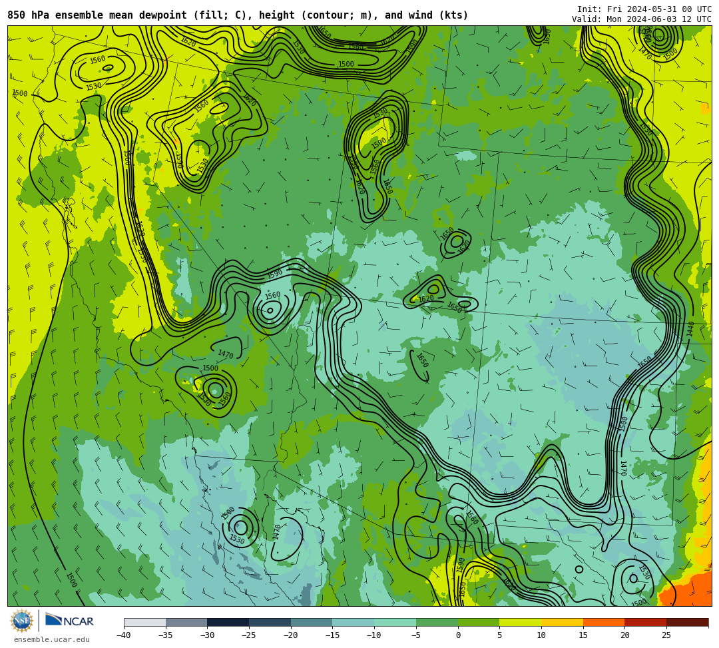Click the Valid: Mon 2024-06-03 12 UTC line
This screenshot has width=719, height=648.
pos(642,19)
